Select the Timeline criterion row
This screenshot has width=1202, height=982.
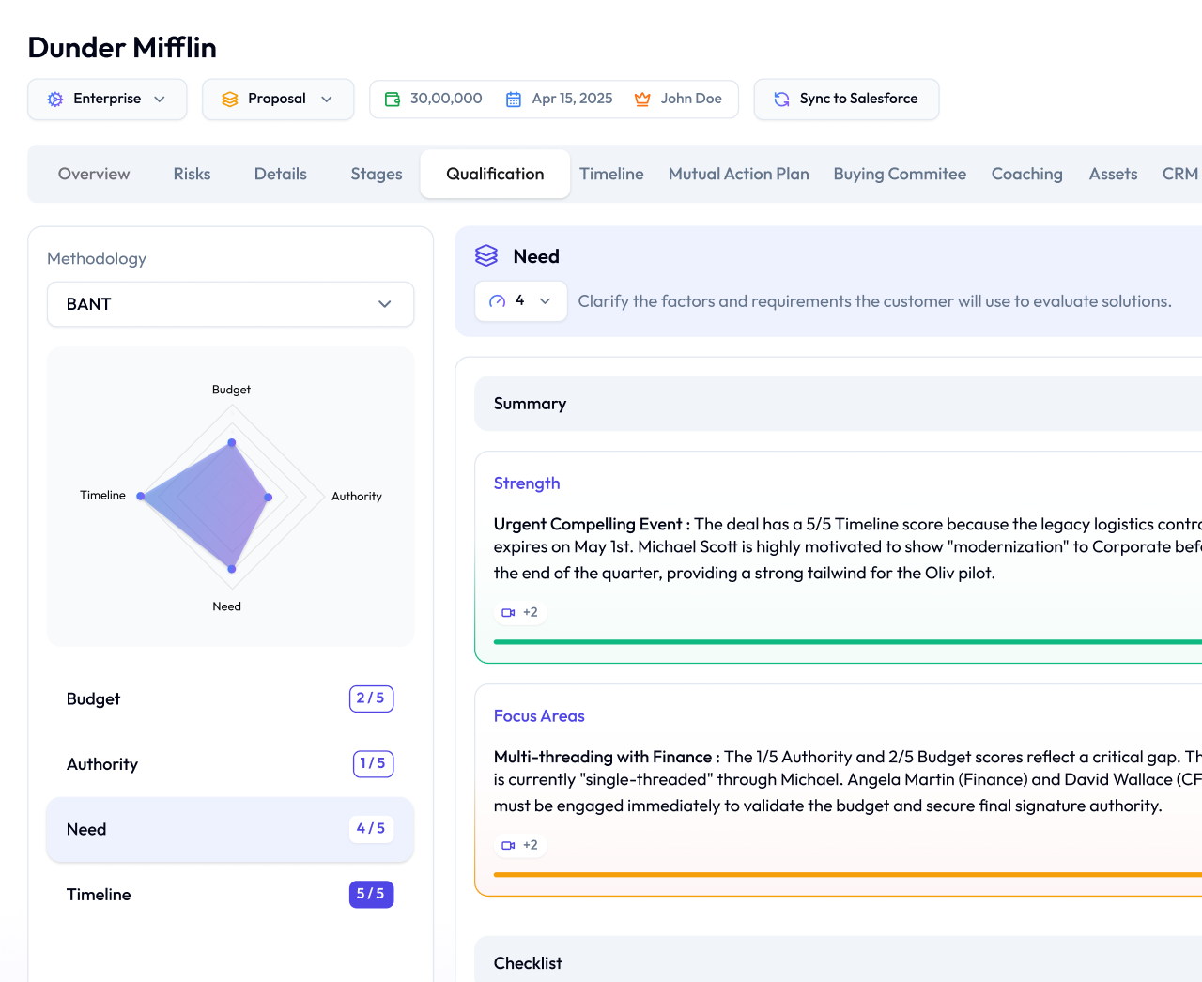click(231, 895)
